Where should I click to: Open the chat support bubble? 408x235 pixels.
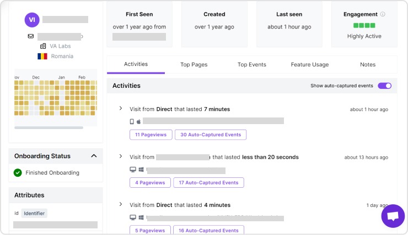[x=393, y=216]
